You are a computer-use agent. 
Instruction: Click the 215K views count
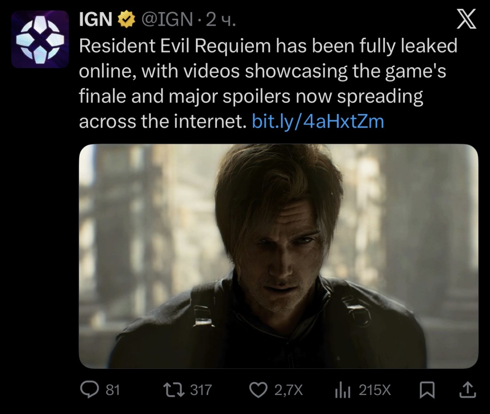(375, 390)
